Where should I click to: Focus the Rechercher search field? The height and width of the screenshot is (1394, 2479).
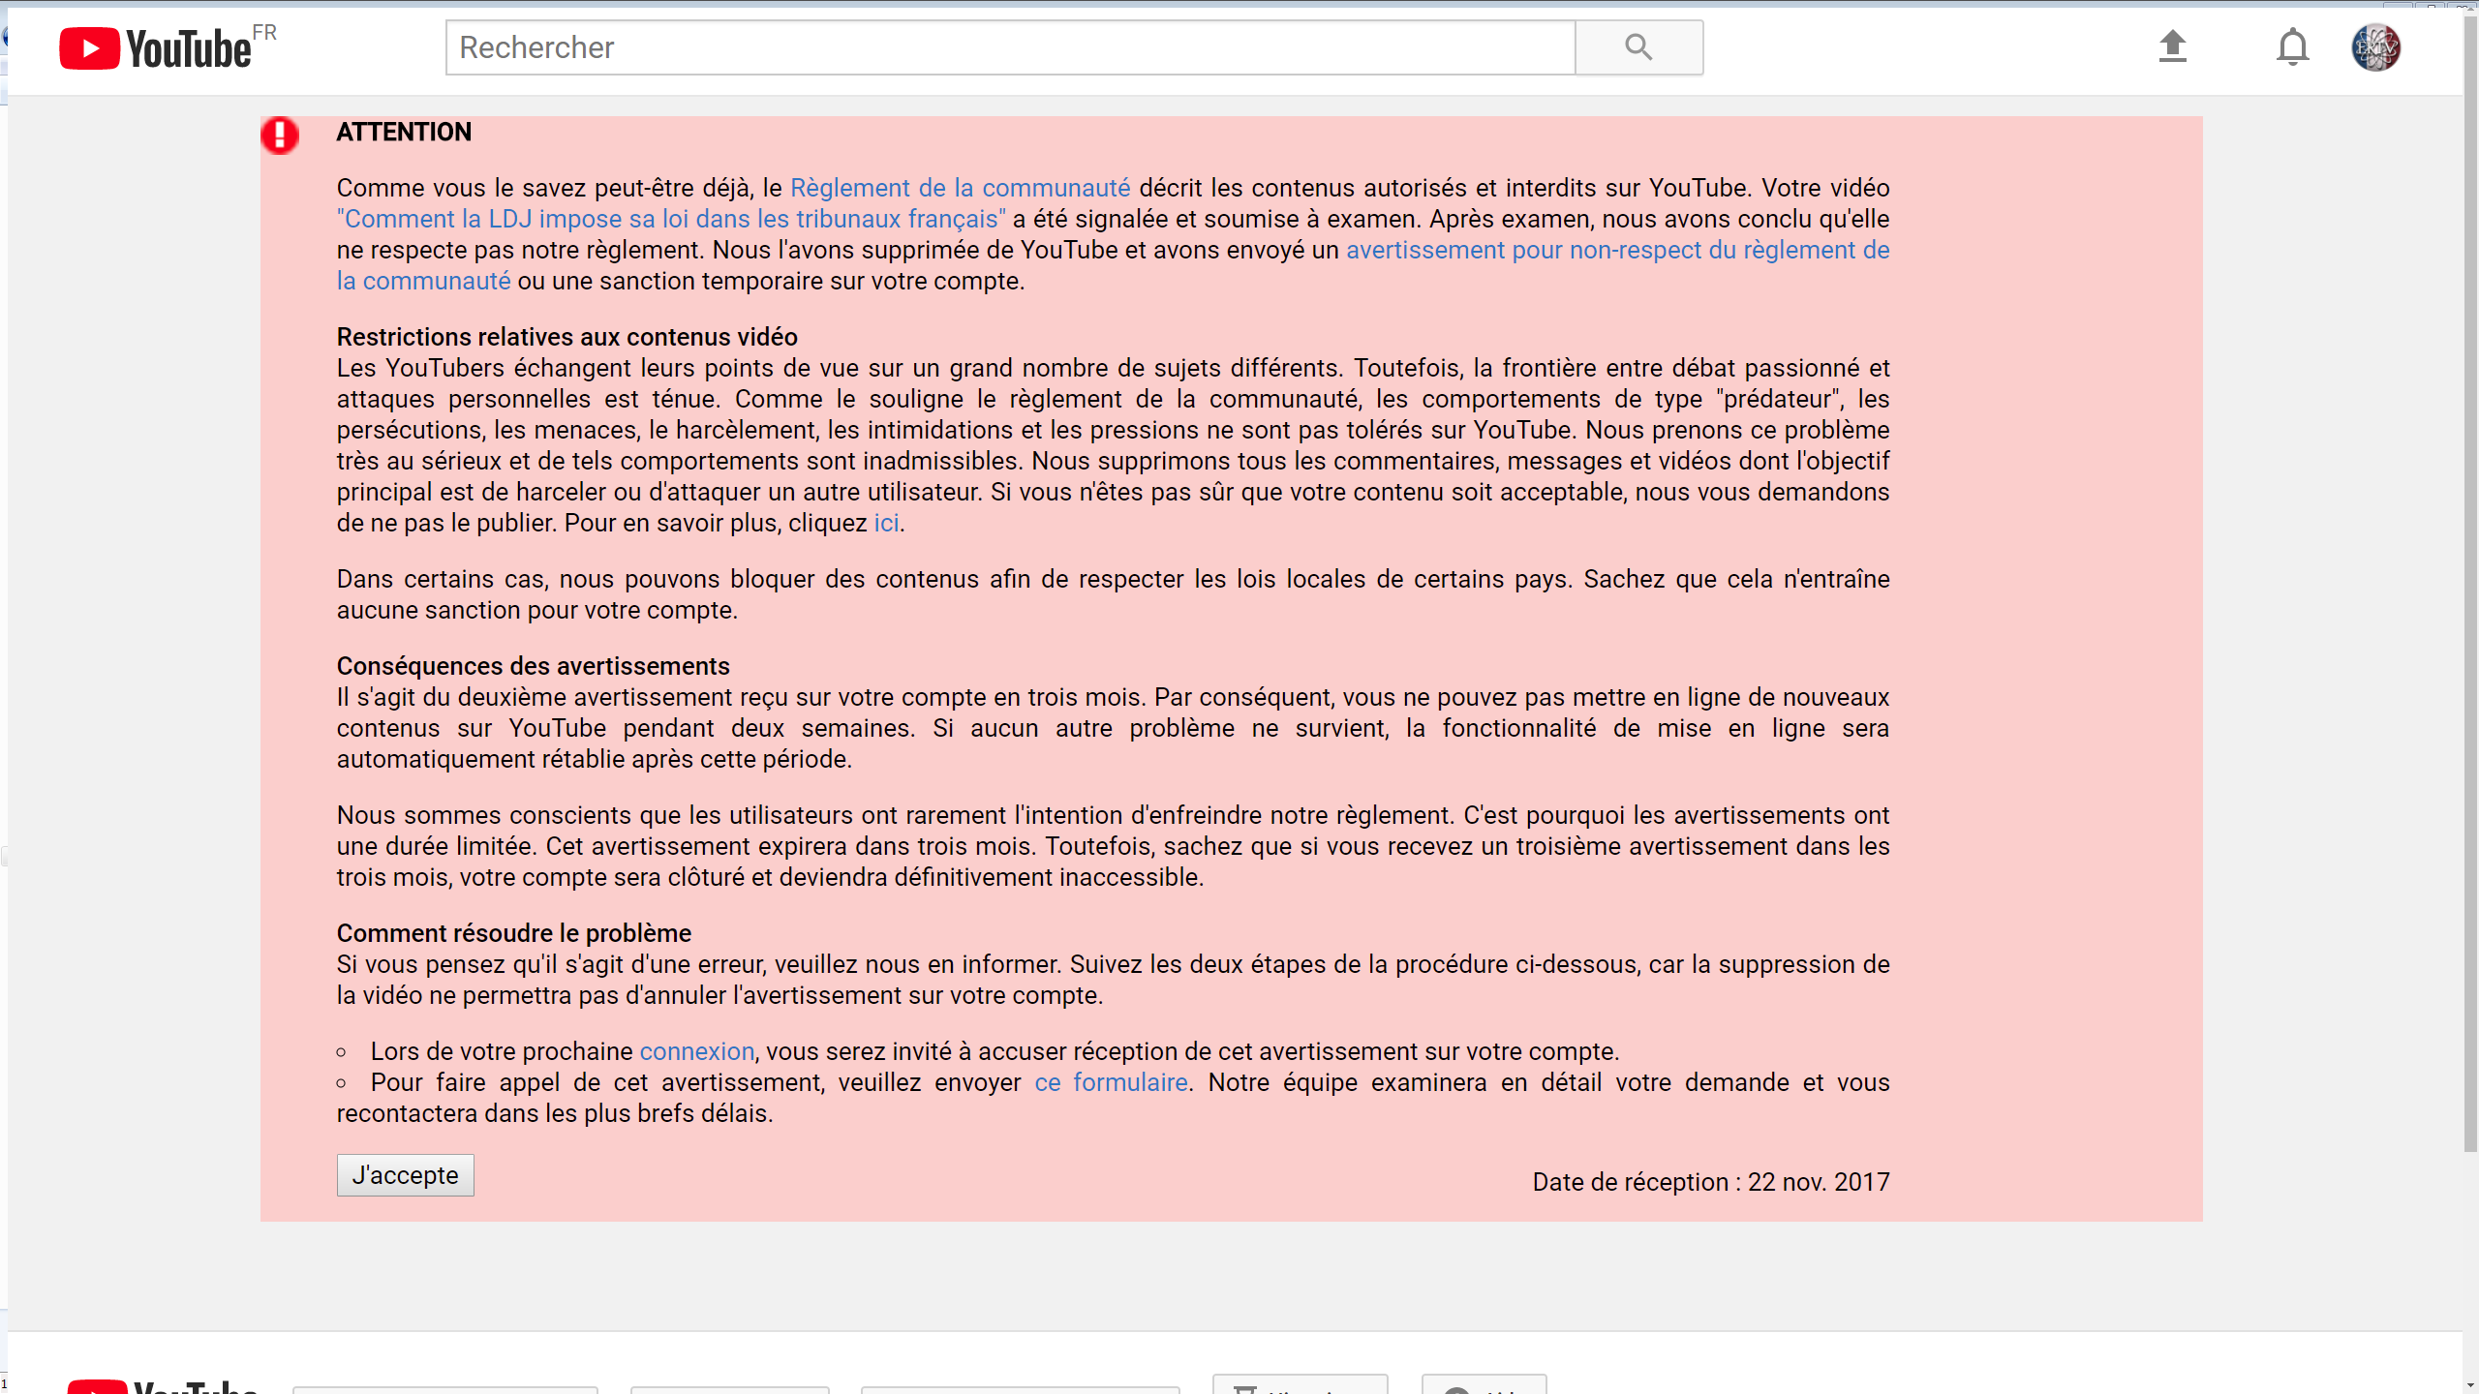tap(1010, 47)
